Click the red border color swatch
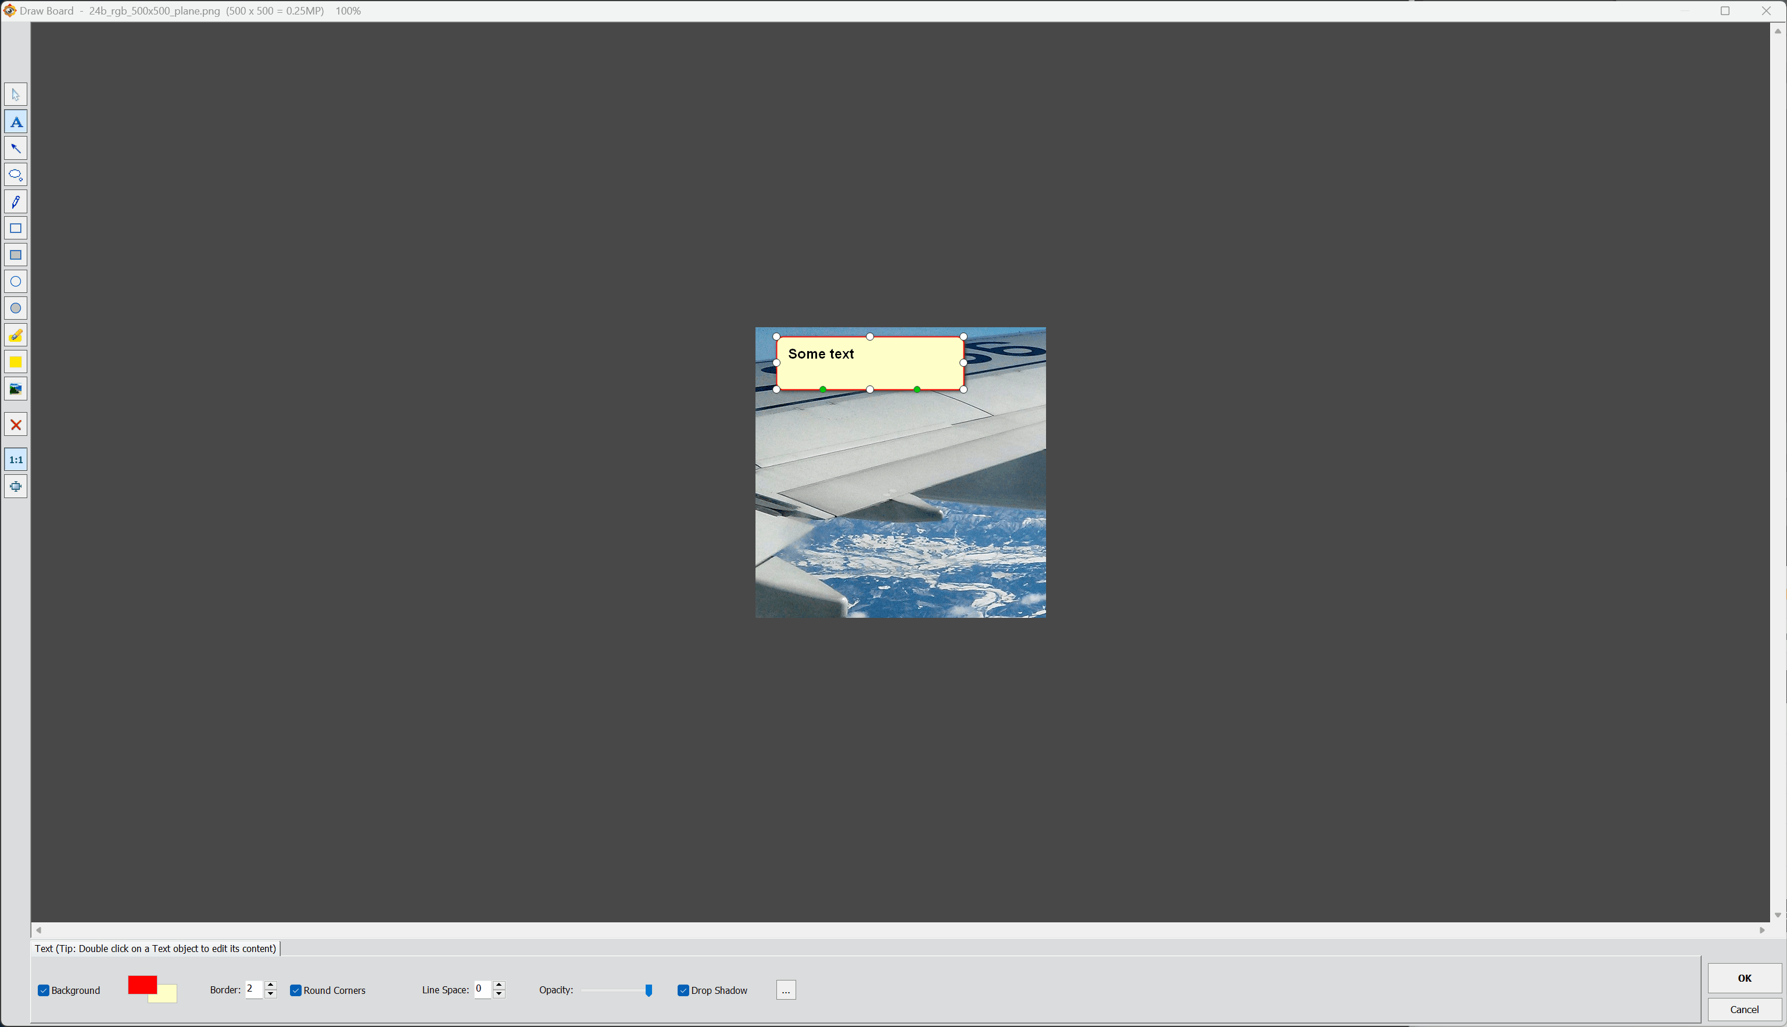 [141, 985]
